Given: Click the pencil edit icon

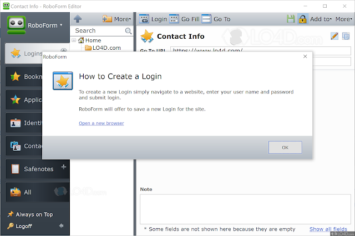Looking at the screenshot, I should click(x=334, y=36).
